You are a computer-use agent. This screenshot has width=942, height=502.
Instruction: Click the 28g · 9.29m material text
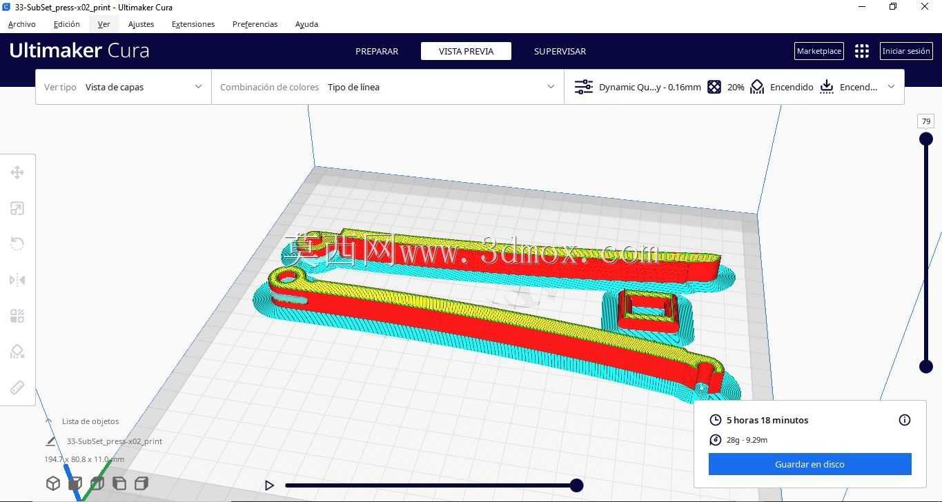tap(747, 440)
